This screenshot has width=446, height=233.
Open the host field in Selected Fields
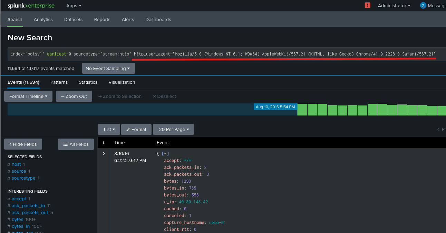pyautogui.click(x=16, y=164)
